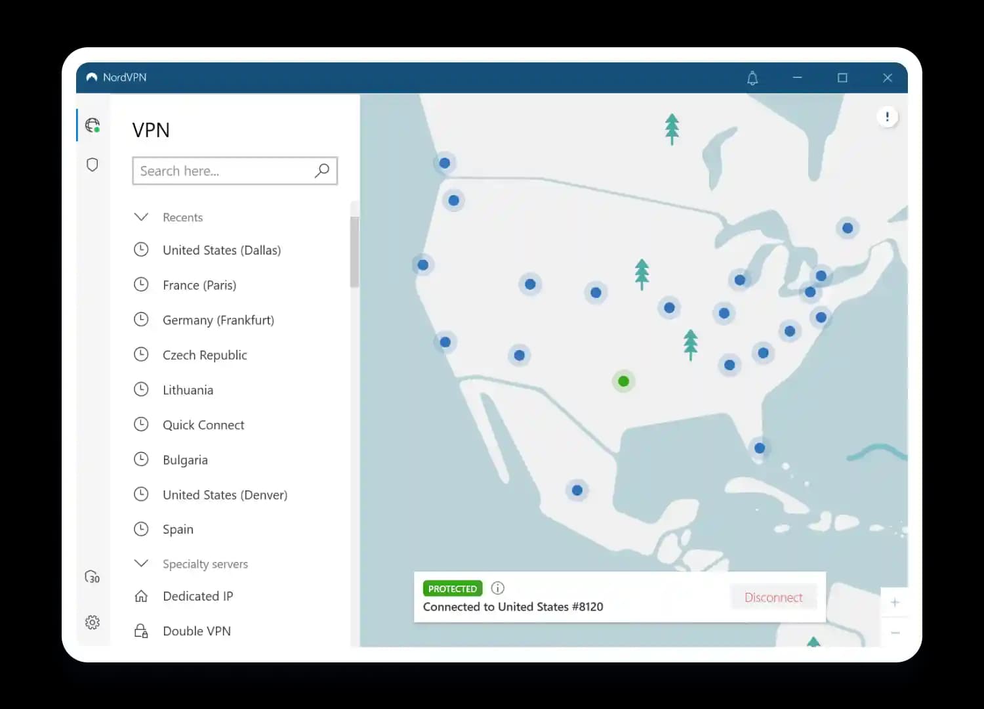Screen dimensions: 984x709
Task: Click 'Connected to United States #8120' text
Action: point(513,607)
